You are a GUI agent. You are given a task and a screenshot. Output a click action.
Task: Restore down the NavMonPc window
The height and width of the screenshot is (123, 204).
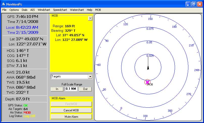(194, 4)
